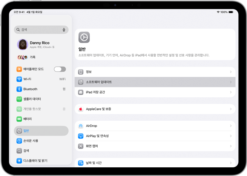Tap the Bluetooth icon in sidebar
This screenshot has height=176, width=247.
(19, 89)
